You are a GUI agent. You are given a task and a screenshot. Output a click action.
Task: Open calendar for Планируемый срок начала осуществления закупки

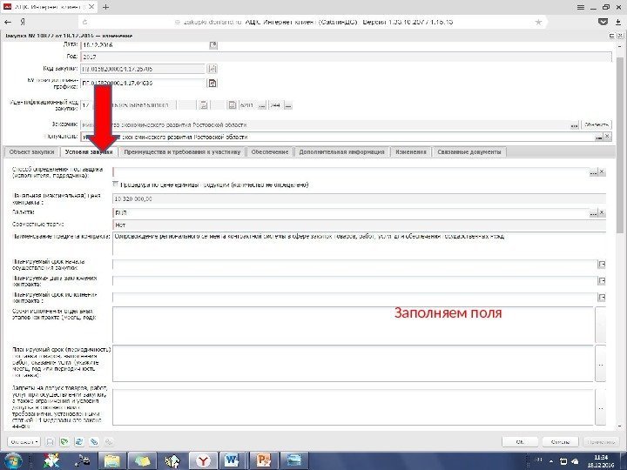[602, 265]
